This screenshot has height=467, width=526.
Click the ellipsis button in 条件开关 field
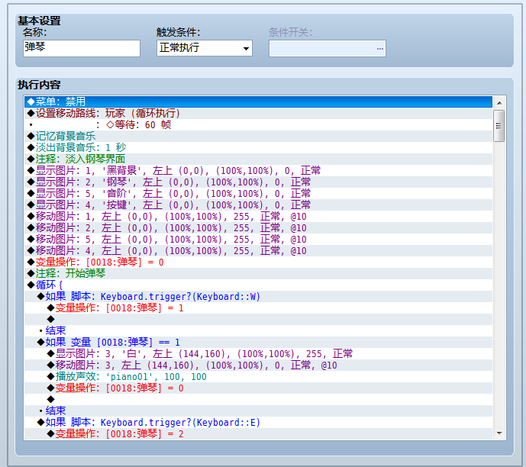click(379, 49)
